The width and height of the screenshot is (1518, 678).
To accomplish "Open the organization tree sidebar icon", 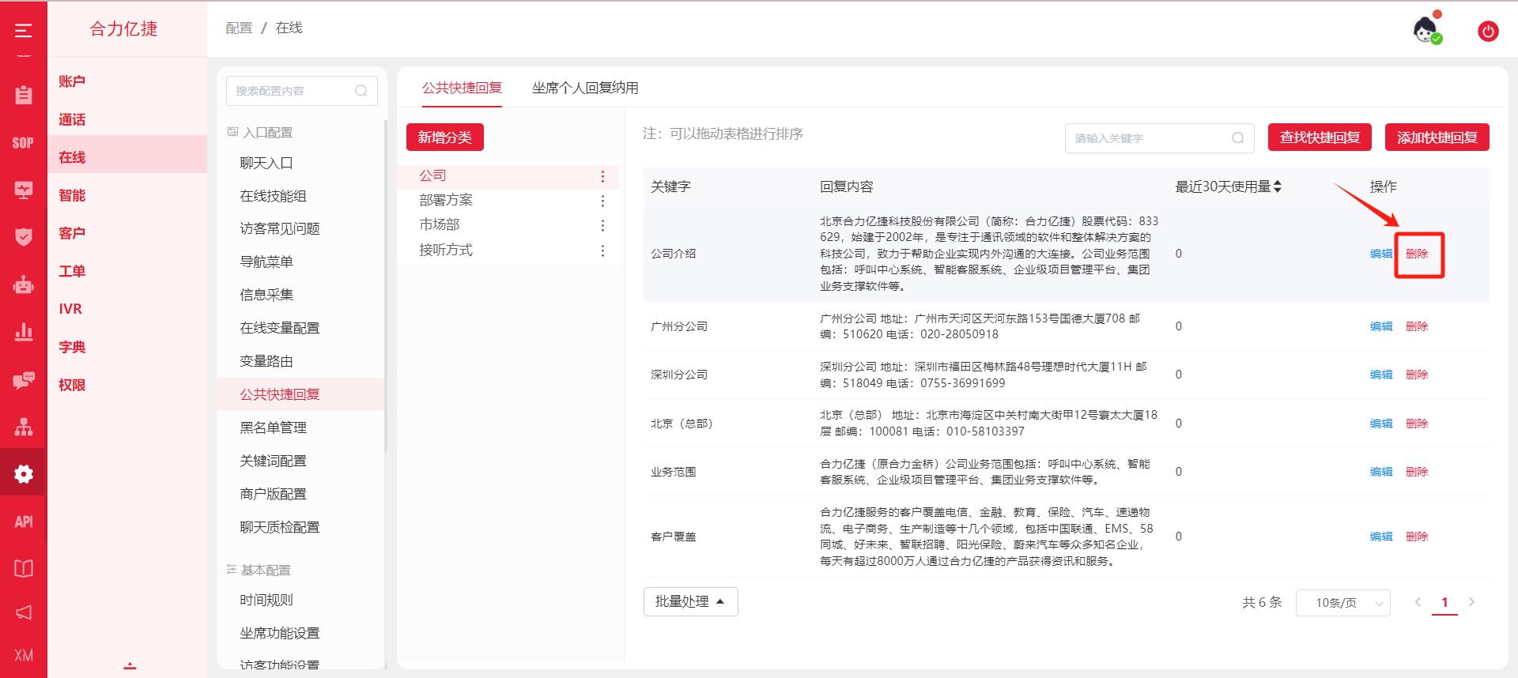I will coord(24,427).
